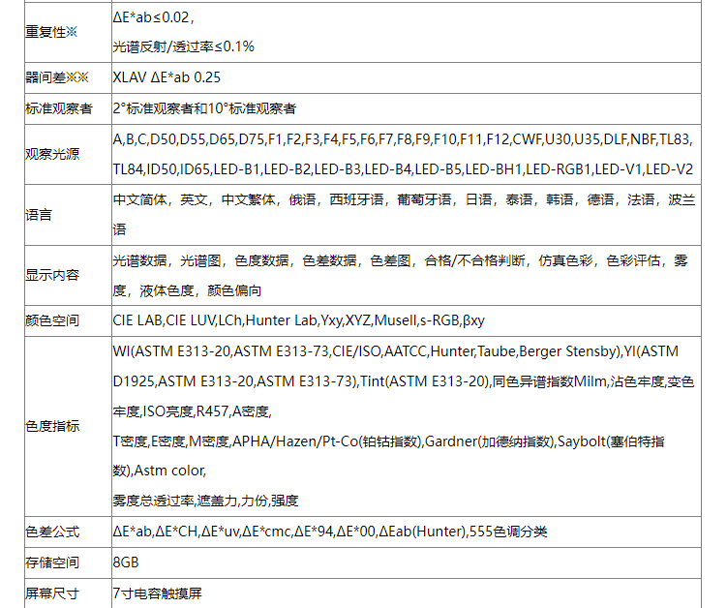Select the 器间差 row label

pos(56,77)
